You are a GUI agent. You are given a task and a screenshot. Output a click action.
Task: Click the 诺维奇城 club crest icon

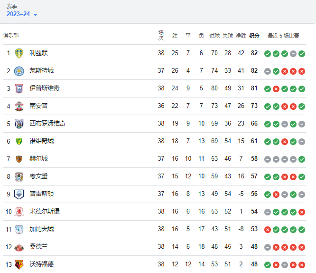19,141
